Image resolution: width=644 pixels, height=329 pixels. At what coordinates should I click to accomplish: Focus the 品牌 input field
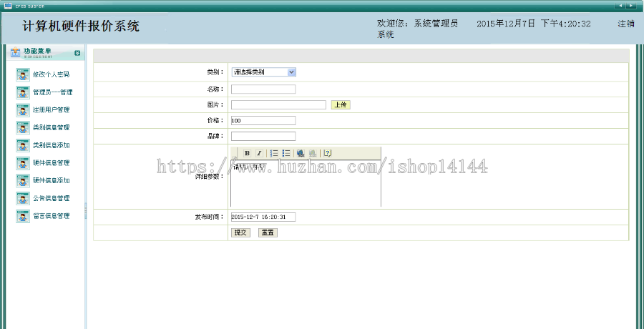point(263,136)
